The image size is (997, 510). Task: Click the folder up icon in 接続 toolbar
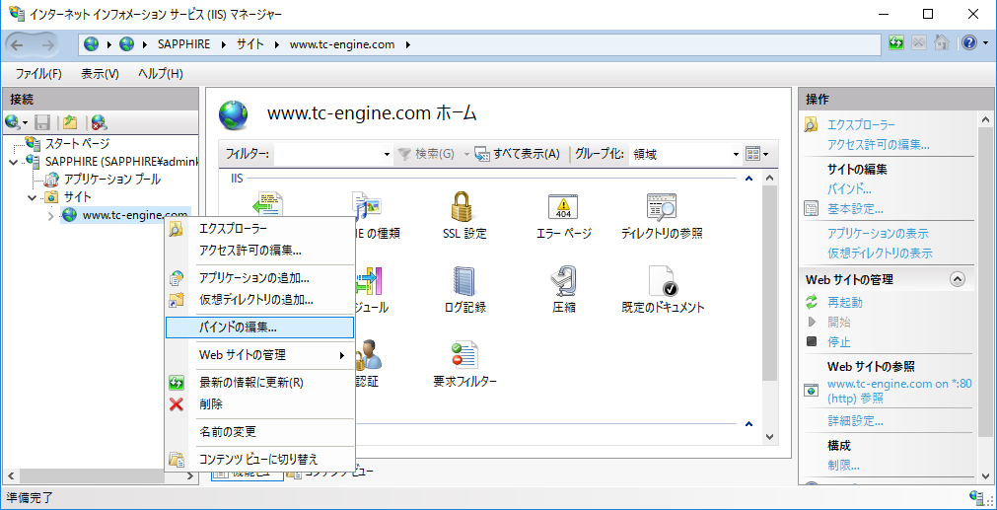point(70,122)
